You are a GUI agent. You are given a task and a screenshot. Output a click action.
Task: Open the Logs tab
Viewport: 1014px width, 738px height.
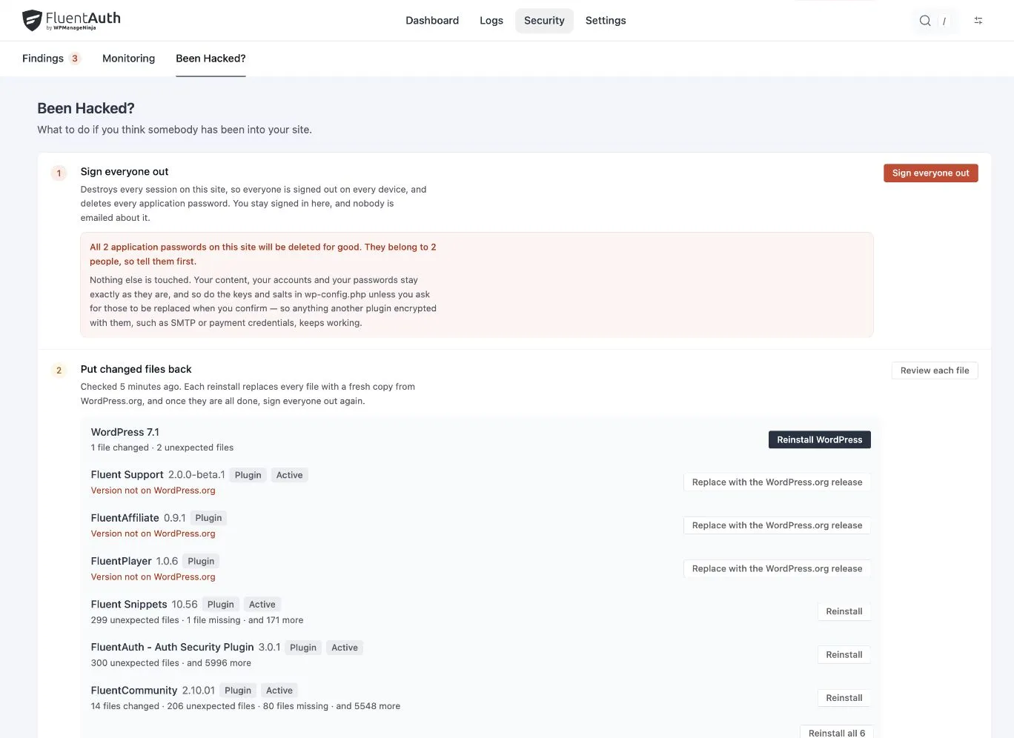coord(491,21)
